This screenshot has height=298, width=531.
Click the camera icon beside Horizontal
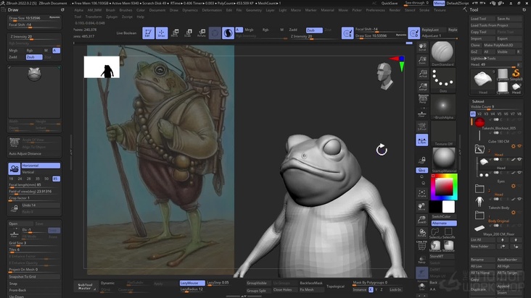coord(15,169)
